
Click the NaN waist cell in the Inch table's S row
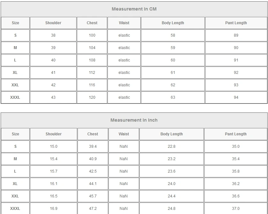(124, 146)
